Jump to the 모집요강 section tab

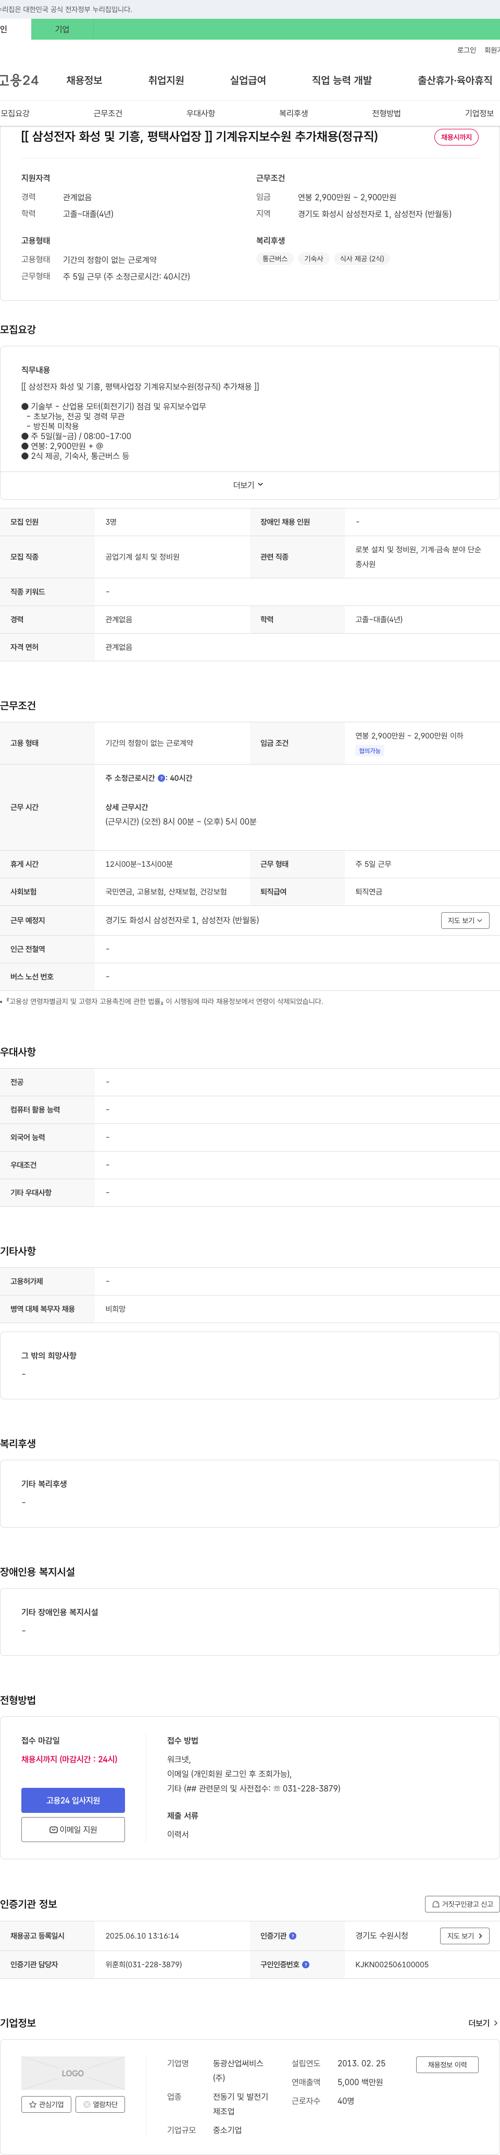point(15,113)
